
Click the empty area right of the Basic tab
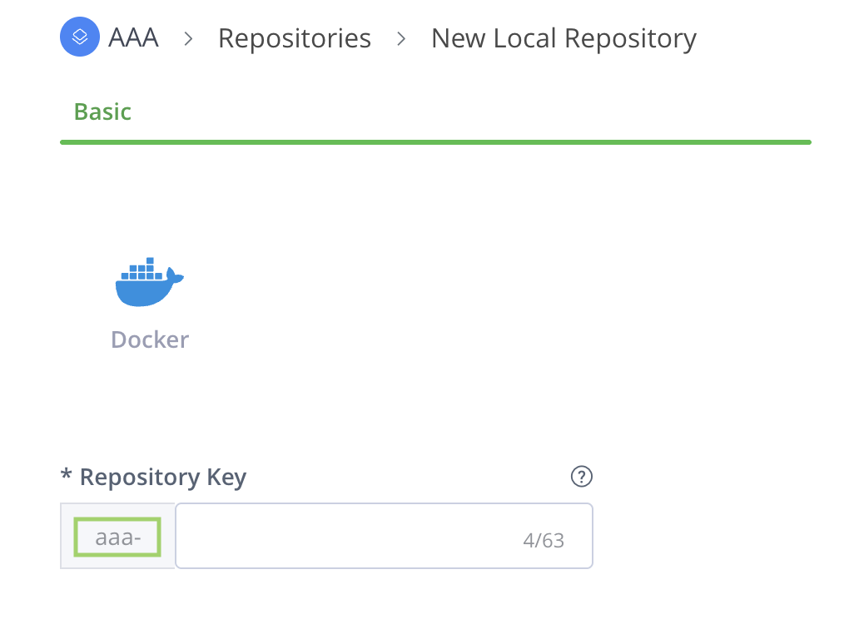[x=466, y=111]
